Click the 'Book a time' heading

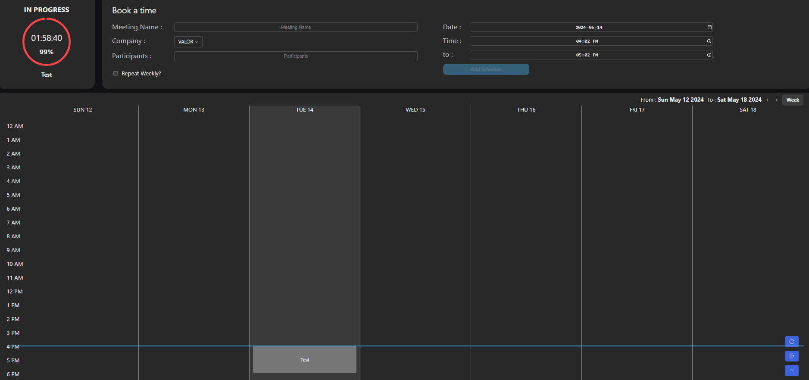(134, 10)
